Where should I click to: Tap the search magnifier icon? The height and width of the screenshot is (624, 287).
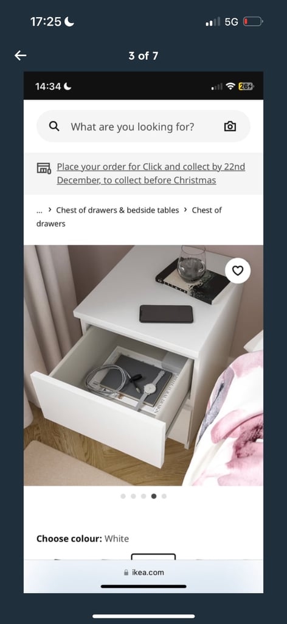pos(54,127)
